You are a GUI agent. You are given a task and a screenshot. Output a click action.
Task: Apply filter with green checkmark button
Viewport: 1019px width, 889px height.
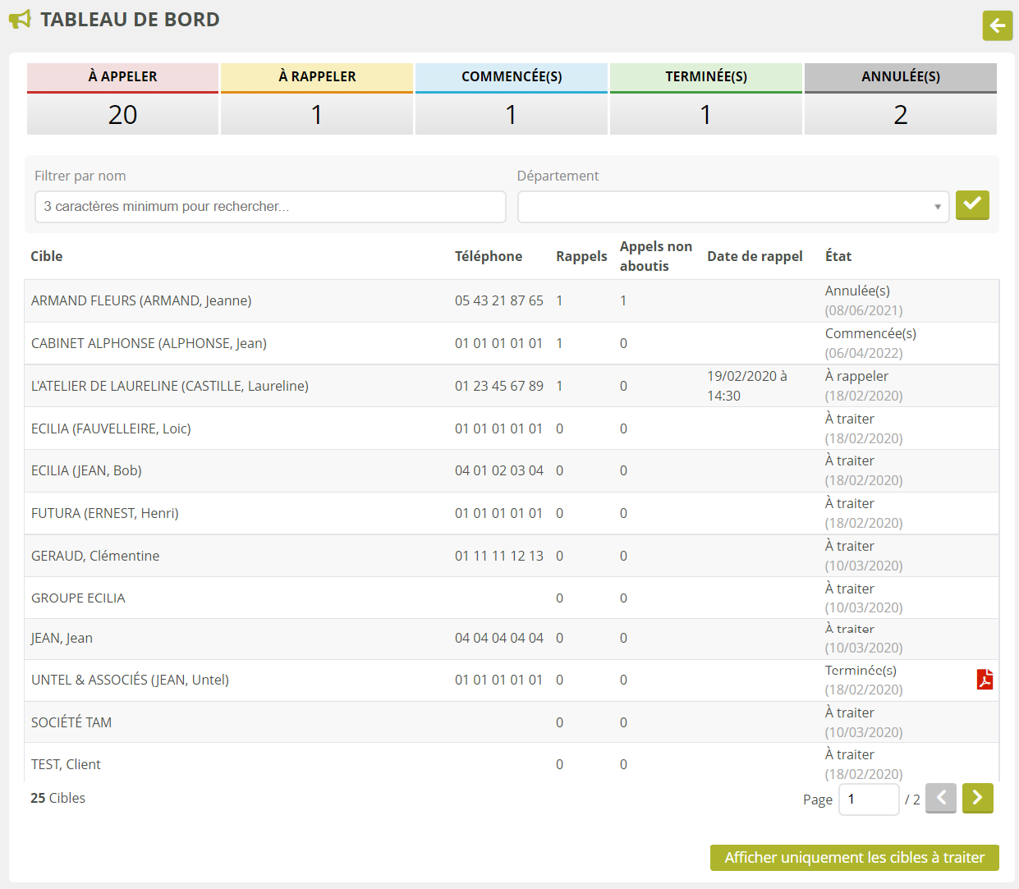point(971,205)
